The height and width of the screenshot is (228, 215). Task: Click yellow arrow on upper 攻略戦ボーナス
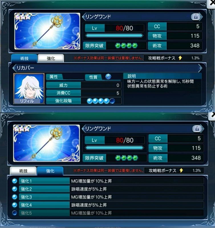(x=180, y=58)
